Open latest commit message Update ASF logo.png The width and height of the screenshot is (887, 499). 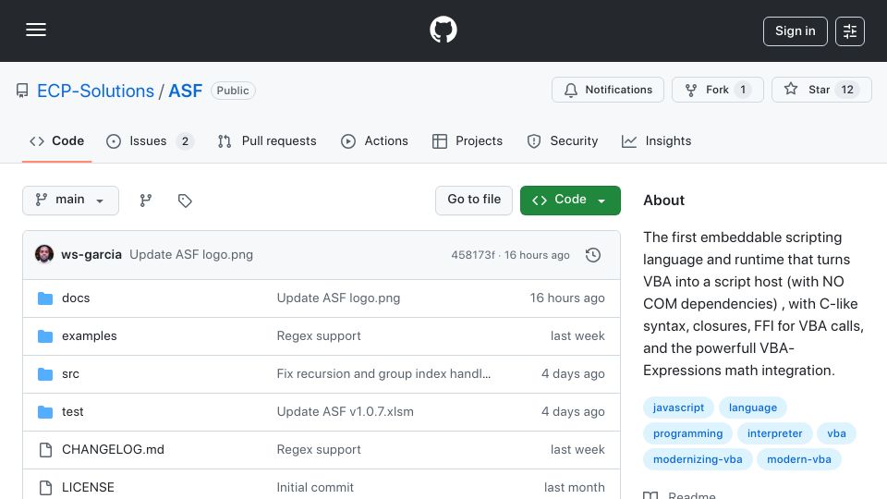[191, 255]
